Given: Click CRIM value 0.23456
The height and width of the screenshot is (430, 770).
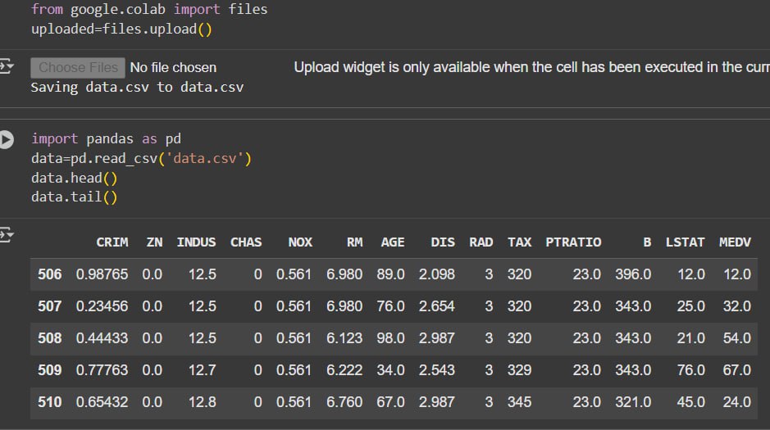Looking at the screenshot, I should [x=103, y=306].
